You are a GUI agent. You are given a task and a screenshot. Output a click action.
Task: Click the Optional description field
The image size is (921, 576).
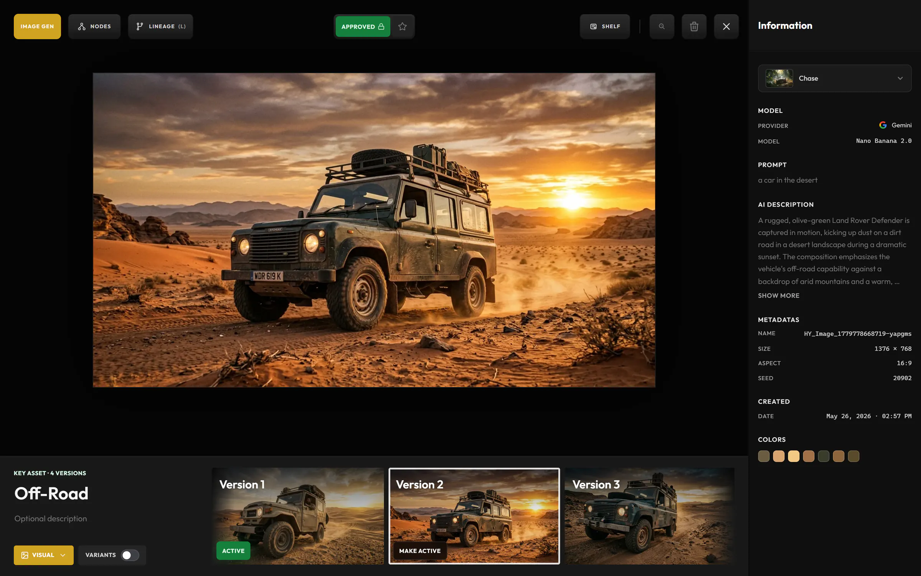[x=51, y=519]
